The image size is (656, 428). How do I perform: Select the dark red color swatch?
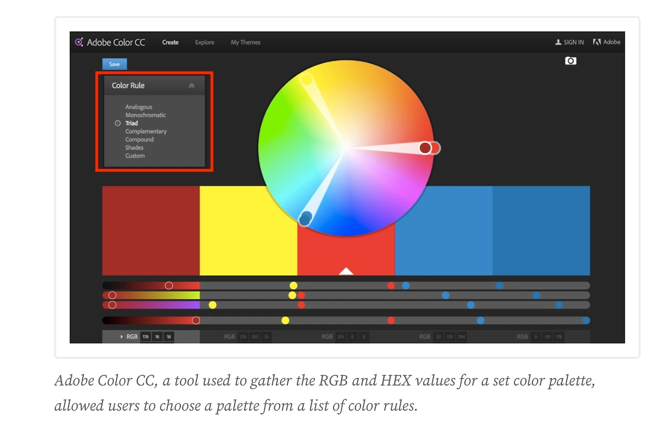[151, 231]
